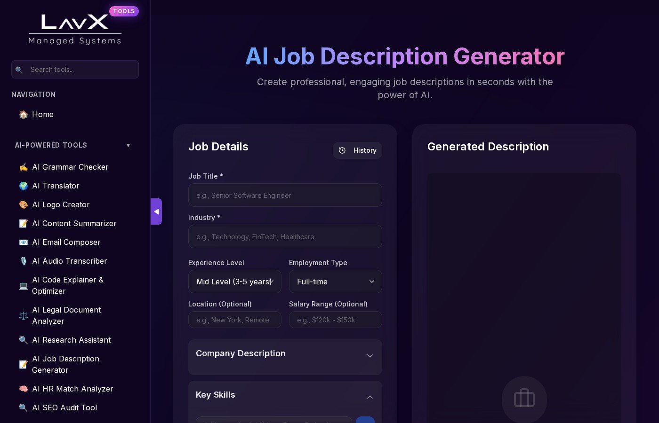
Task: Collapse the AI-Powered Tools section arrow
Action: tap(128, 145)
